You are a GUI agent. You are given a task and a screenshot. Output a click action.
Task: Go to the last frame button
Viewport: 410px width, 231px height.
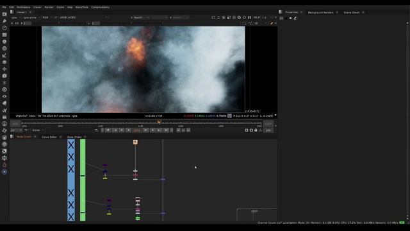tap(166, 130)
